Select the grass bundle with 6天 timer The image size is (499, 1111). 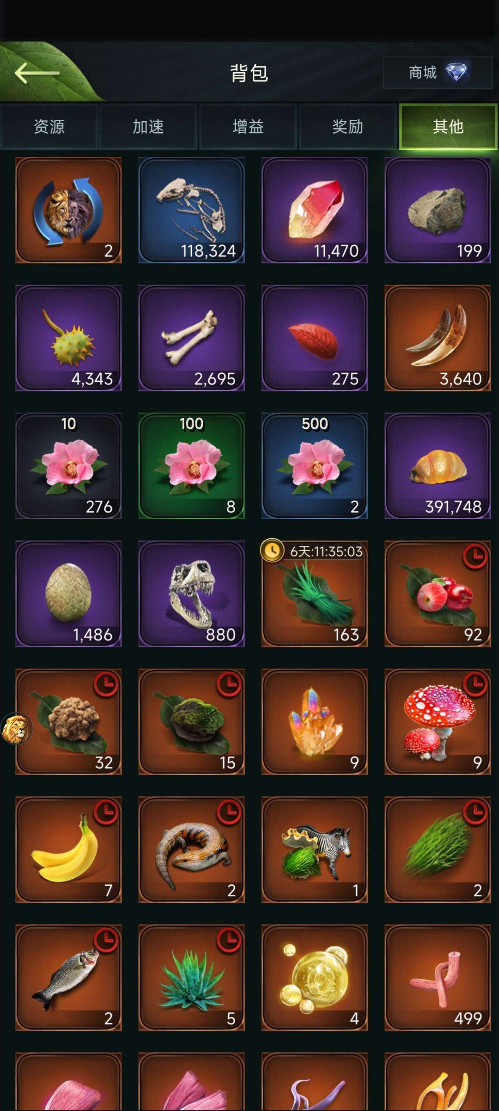click(315, 594)
